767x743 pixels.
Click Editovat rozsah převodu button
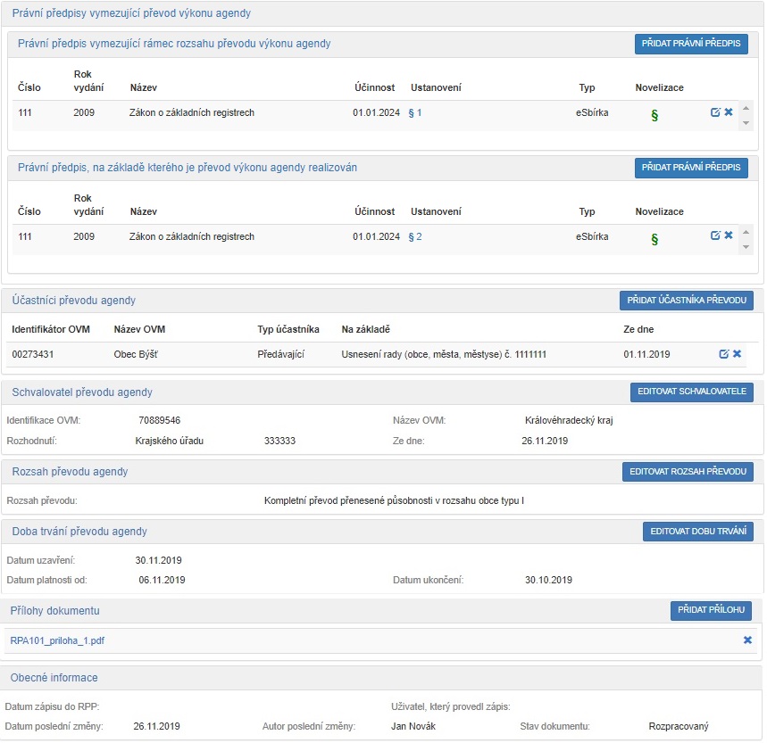coord(688,472)
